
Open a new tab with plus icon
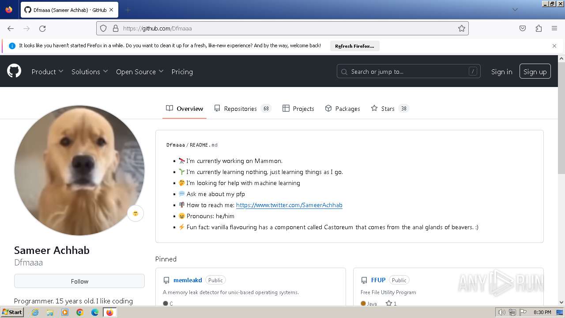(128, 10)
